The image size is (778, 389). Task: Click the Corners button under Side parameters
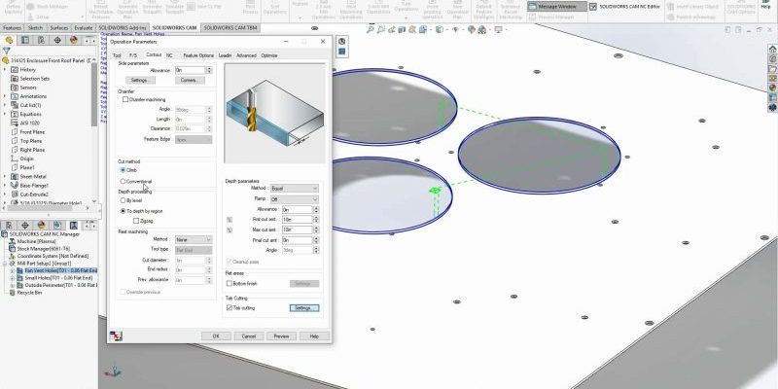click(188, 80)
